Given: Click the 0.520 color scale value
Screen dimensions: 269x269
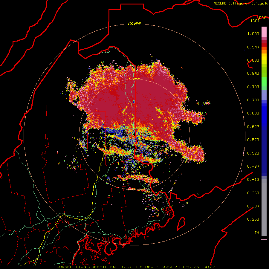Looking at the screenshot, I should click(x=253, y=153).
